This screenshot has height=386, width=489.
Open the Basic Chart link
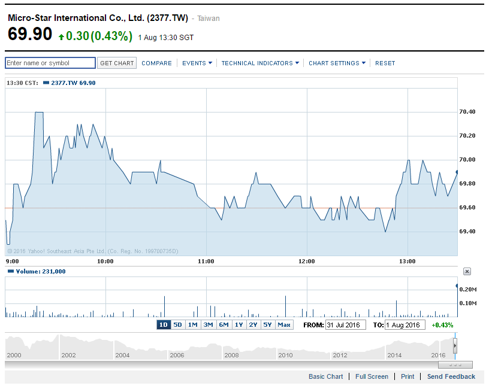pos(325,376)
